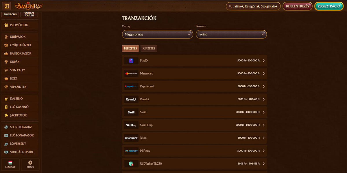347x173 pixels.
Task: Click the Bejelentkezés login button
Action: click(x=297, y=6)
